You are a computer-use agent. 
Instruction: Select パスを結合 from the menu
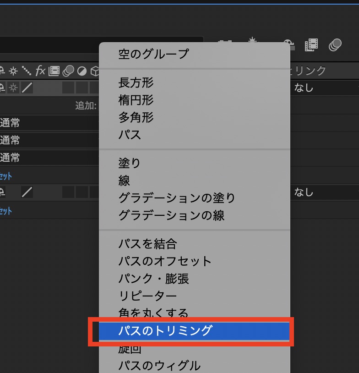[195, 244]
